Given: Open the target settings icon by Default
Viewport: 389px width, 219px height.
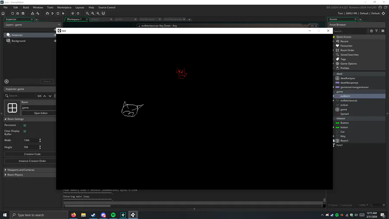Looking at the screenshot, I should [383, 13].
